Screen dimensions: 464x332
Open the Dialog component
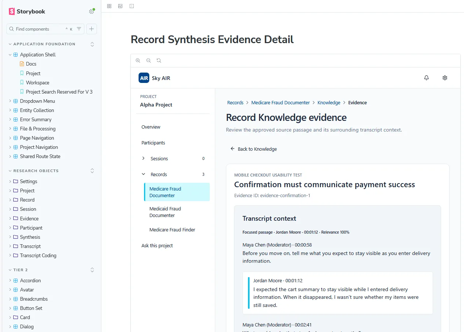pyautogui.click(x=27, y=326)
